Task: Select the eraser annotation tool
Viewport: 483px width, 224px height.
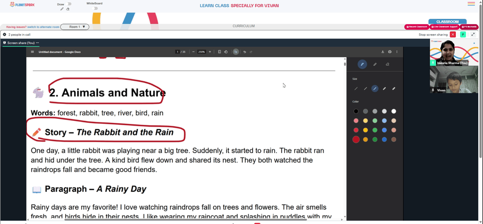Action: [387, 64]
